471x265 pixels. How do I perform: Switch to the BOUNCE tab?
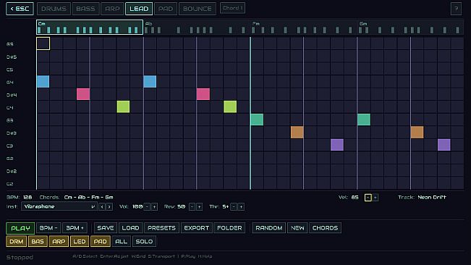198,9
